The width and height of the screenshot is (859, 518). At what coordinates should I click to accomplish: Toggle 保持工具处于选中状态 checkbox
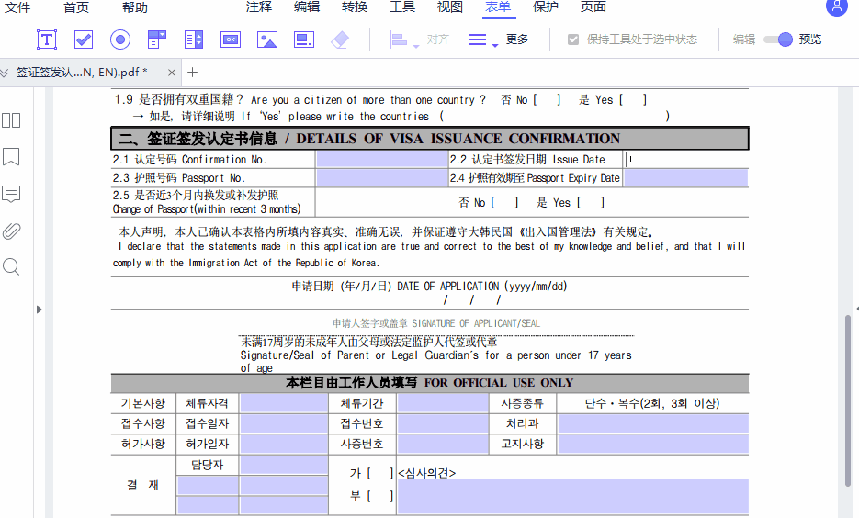573,39
